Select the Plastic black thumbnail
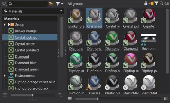This screenshot has height=103, width=170. pyautogui.click(x=113, y=85)
